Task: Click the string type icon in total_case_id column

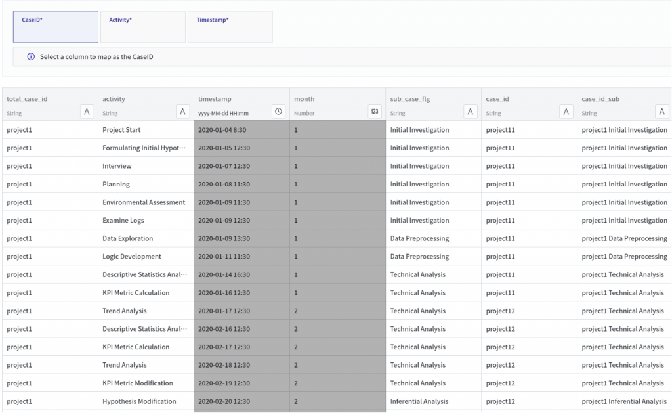Action: [x=87, y=112]
